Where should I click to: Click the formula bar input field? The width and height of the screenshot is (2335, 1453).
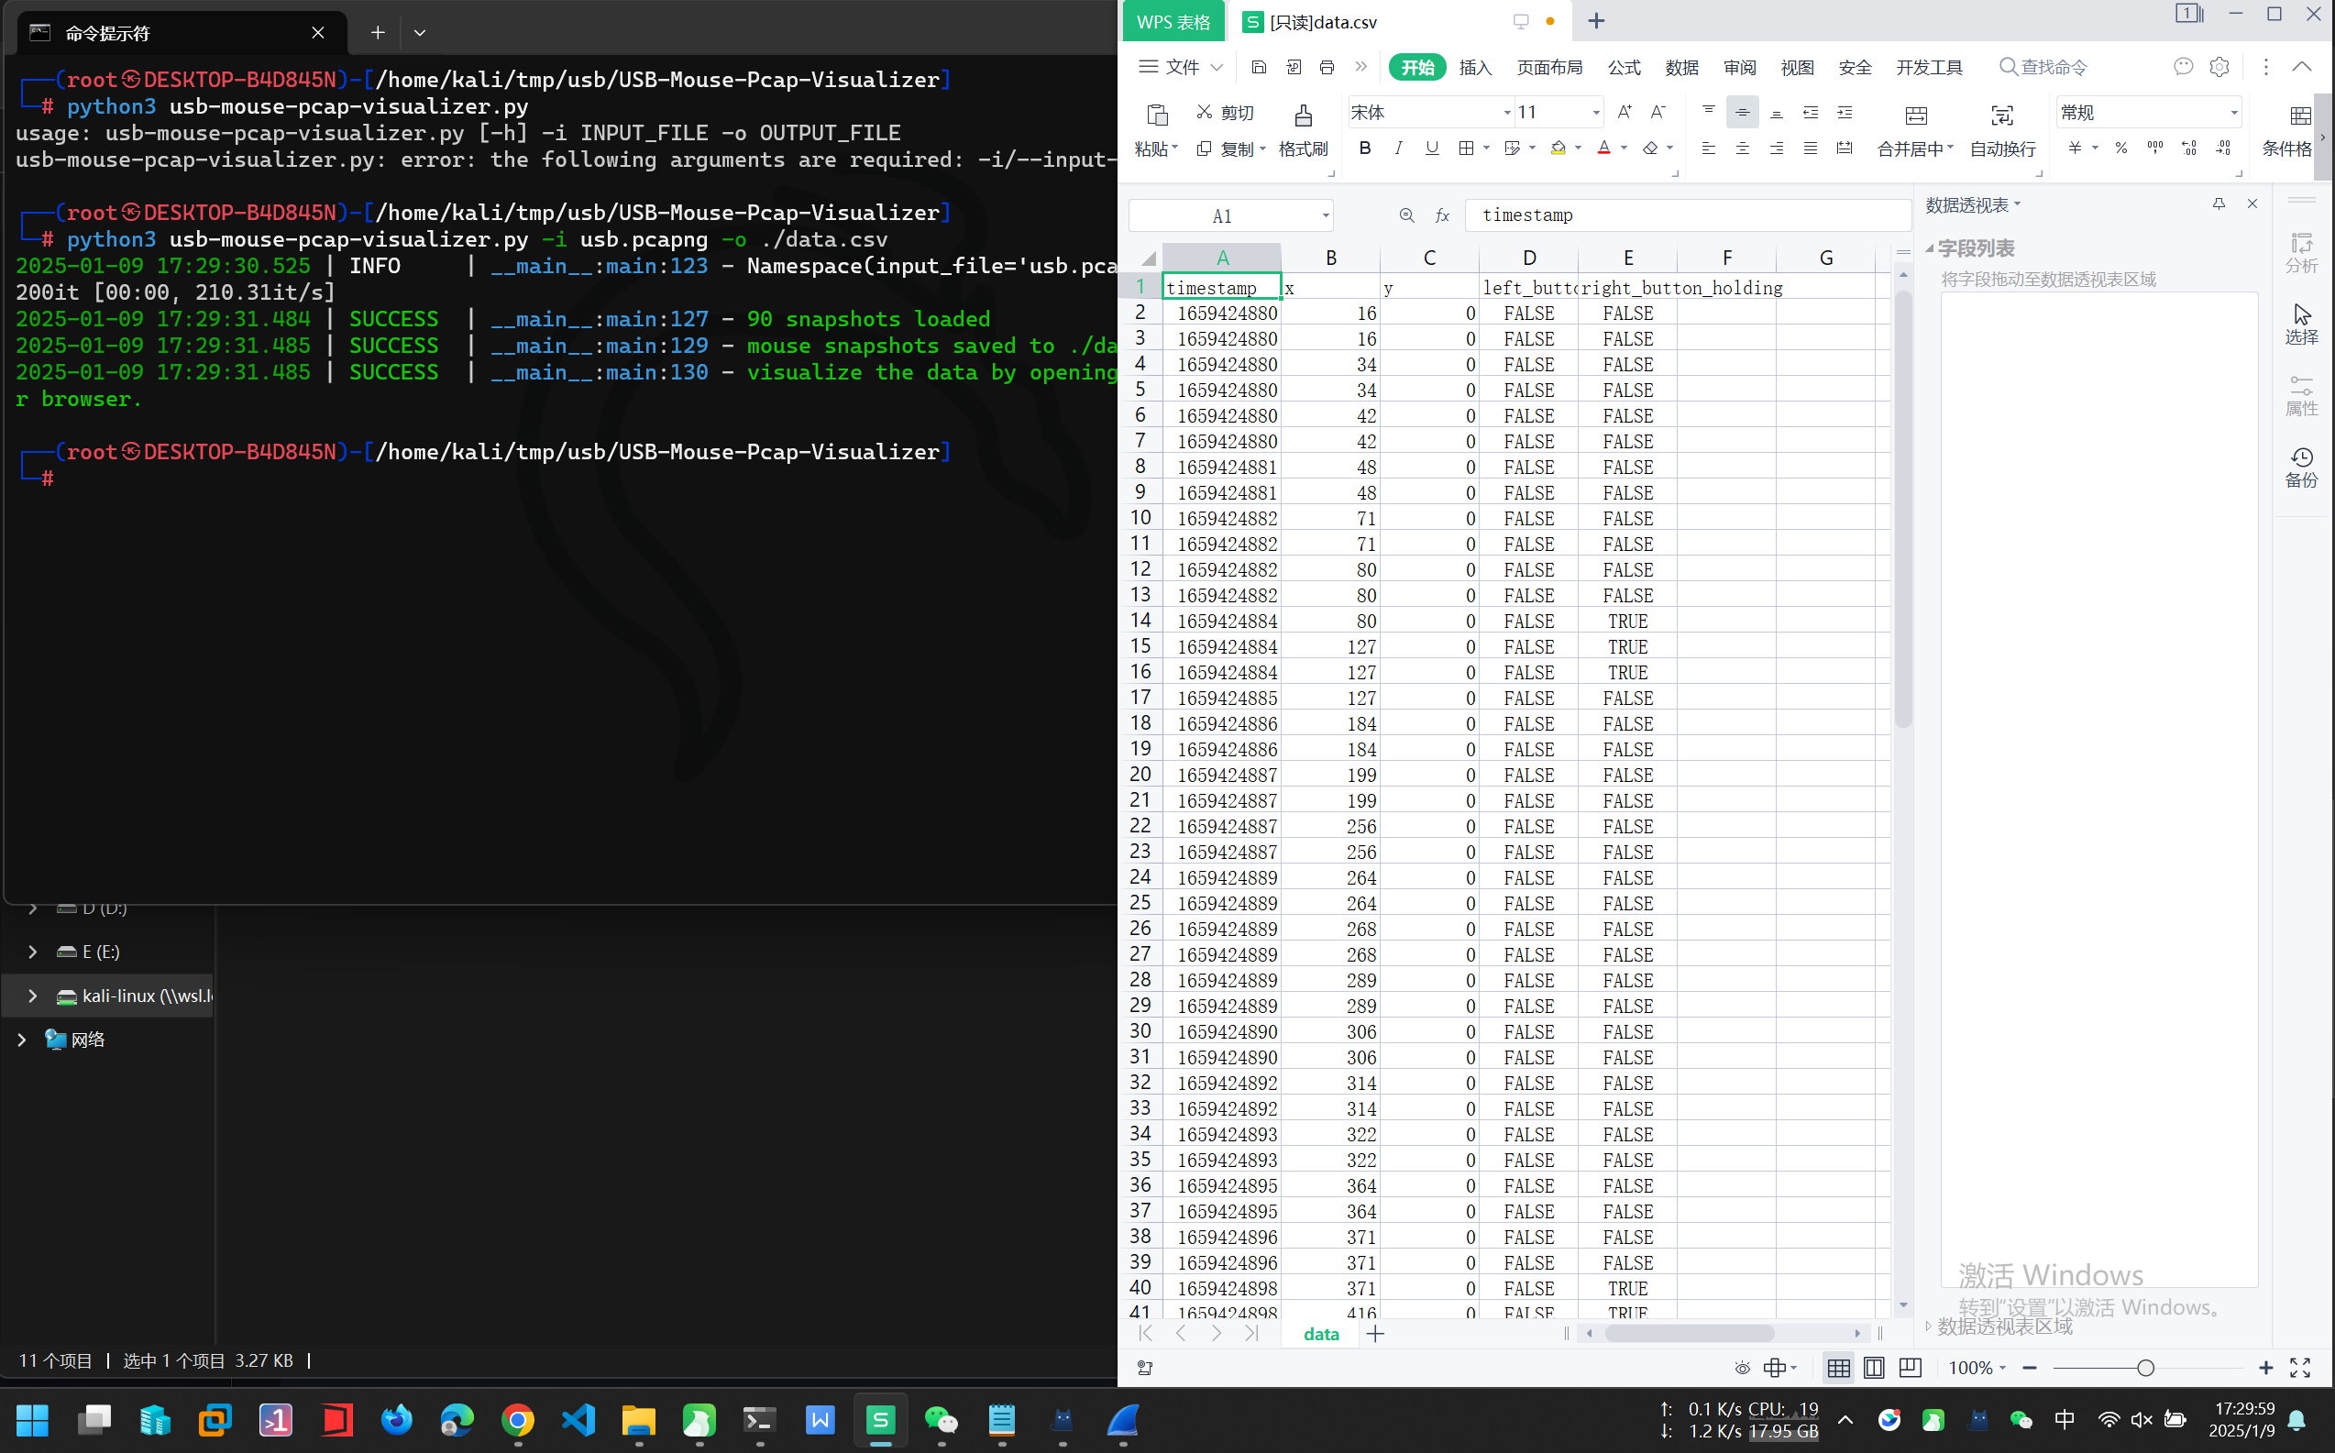pyautogui.click(x=1687, y=215)
